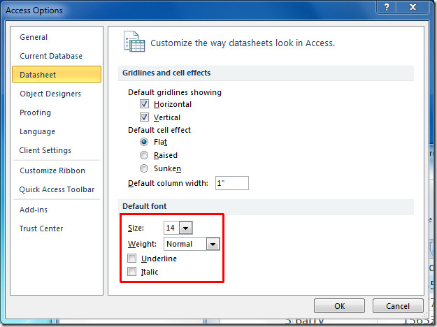Close the Access Options dialog

tap(413, 7)
